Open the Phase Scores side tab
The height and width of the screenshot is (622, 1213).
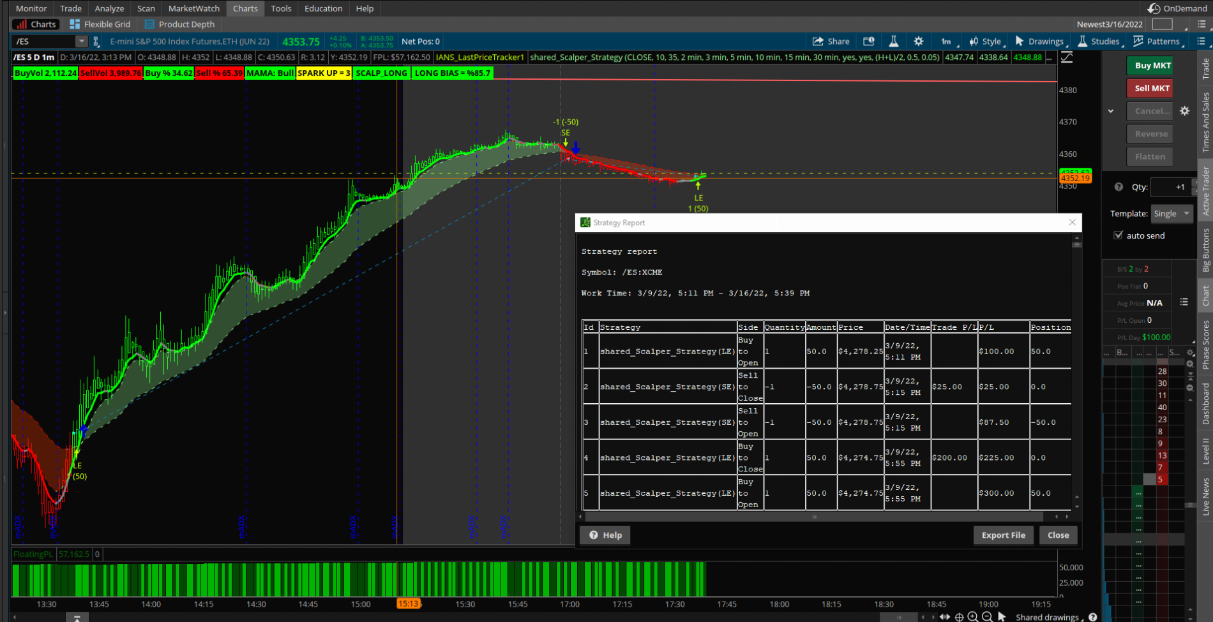tap(1205, 345)
